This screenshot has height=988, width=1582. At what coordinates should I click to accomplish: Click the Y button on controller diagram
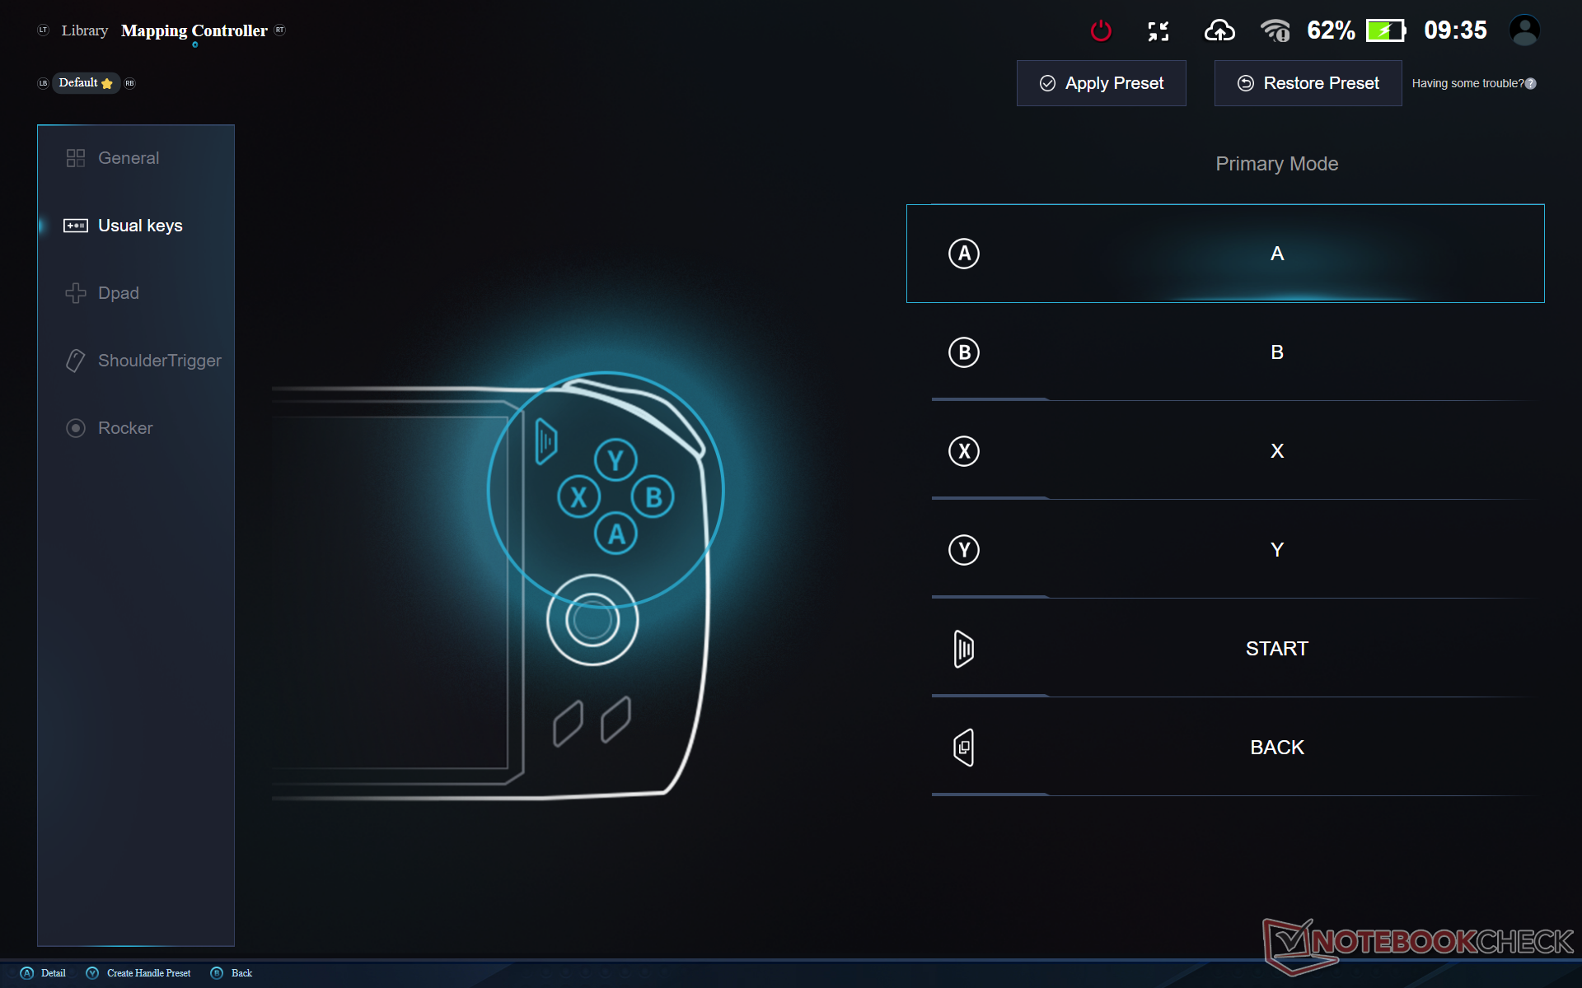615,460
